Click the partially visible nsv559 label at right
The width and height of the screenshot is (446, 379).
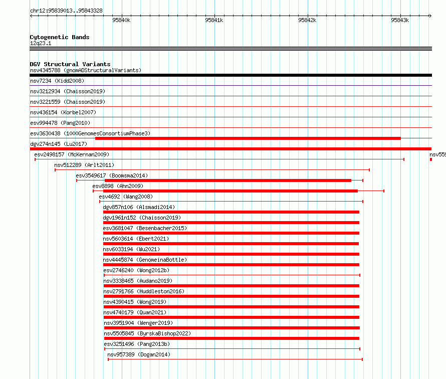click(x=437, y=154)
